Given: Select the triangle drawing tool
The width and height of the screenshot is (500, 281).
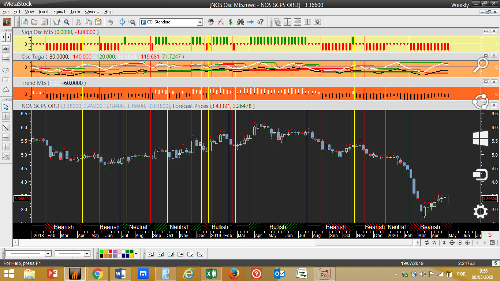Looking at the screenshot, I should [x=6, y=90].
